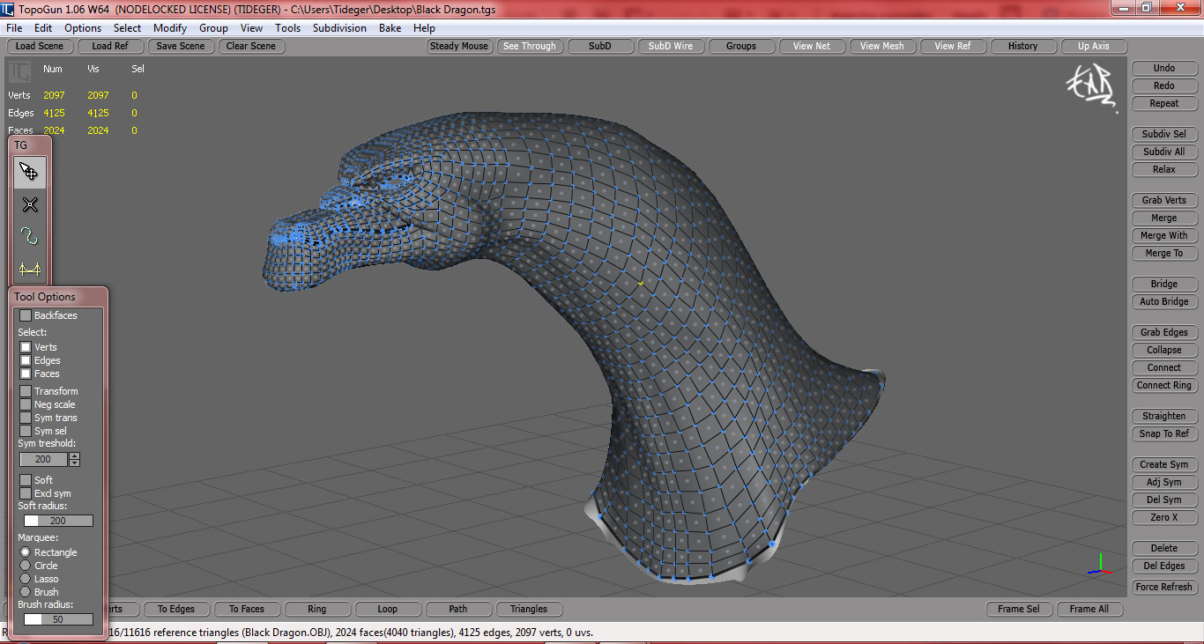Click the Zero X button

click(1164, 517)
